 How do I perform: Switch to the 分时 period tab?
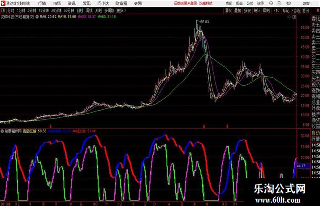click(x=11, y=10)
